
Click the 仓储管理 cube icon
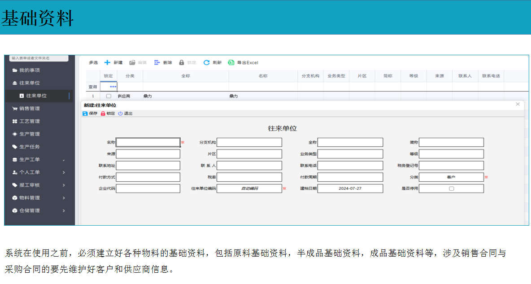[14, 210]
